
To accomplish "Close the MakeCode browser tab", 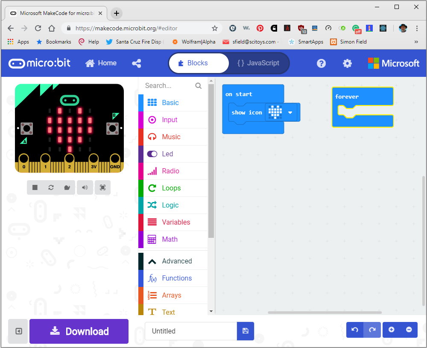I will (100, 13).
